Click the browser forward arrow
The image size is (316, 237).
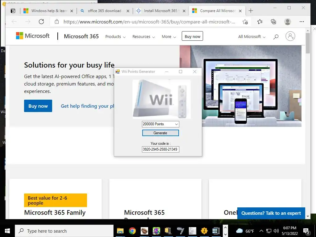[x=28, y=22]
